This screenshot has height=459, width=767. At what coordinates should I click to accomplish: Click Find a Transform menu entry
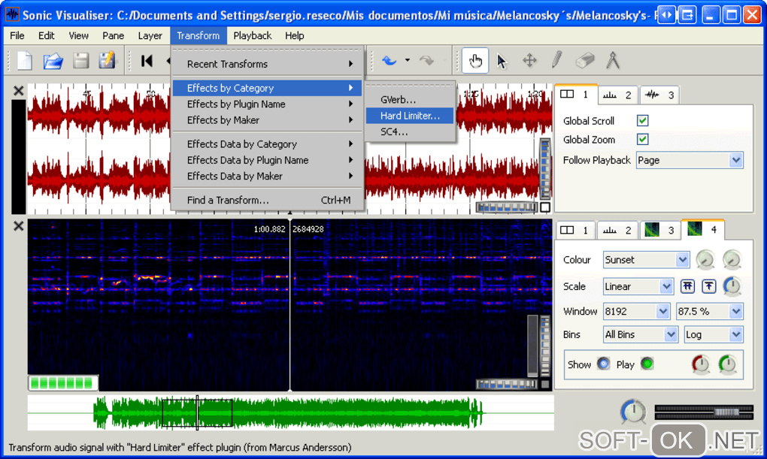coord(228,201)
